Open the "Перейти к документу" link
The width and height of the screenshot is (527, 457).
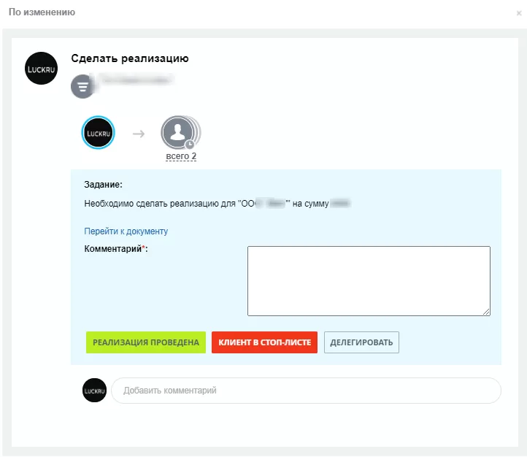[x=126, y=231]
